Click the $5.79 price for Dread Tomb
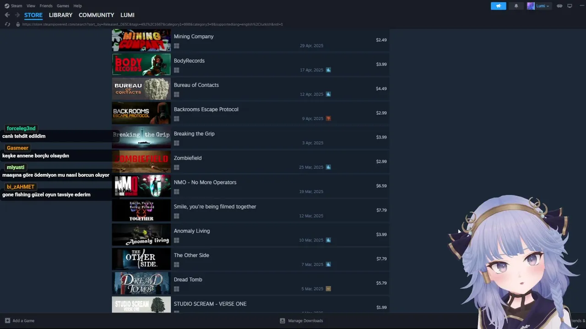Screen dimensions: 586x329 381,283
